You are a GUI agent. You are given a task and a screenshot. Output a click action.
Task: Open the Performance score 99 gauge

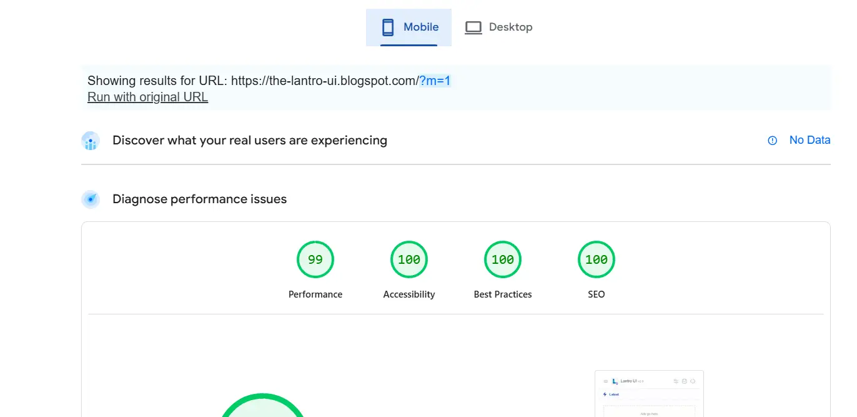[x=315, y=259]
